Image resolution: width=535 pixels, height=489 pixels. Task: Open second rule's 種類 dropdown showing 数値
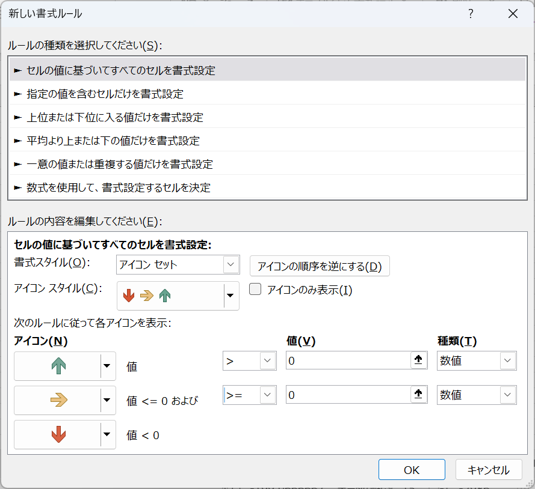click(x=477, y=395)
